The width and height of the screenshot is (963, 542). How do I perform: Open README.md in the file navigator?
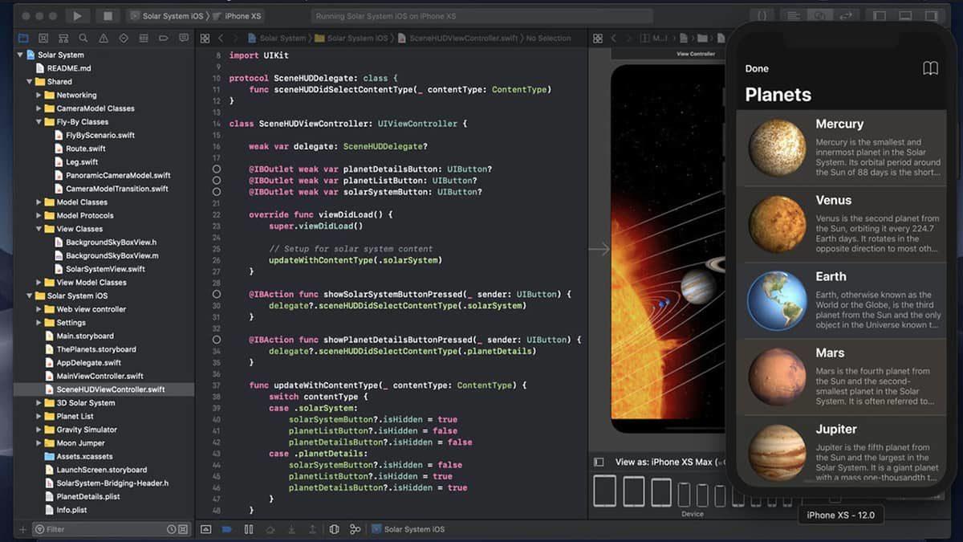point(69,68)
